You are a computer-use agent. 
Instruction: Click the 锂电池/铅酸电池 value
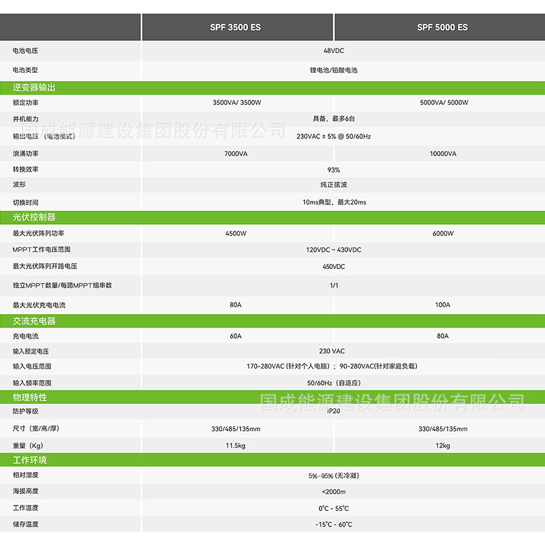coord(334,70)
